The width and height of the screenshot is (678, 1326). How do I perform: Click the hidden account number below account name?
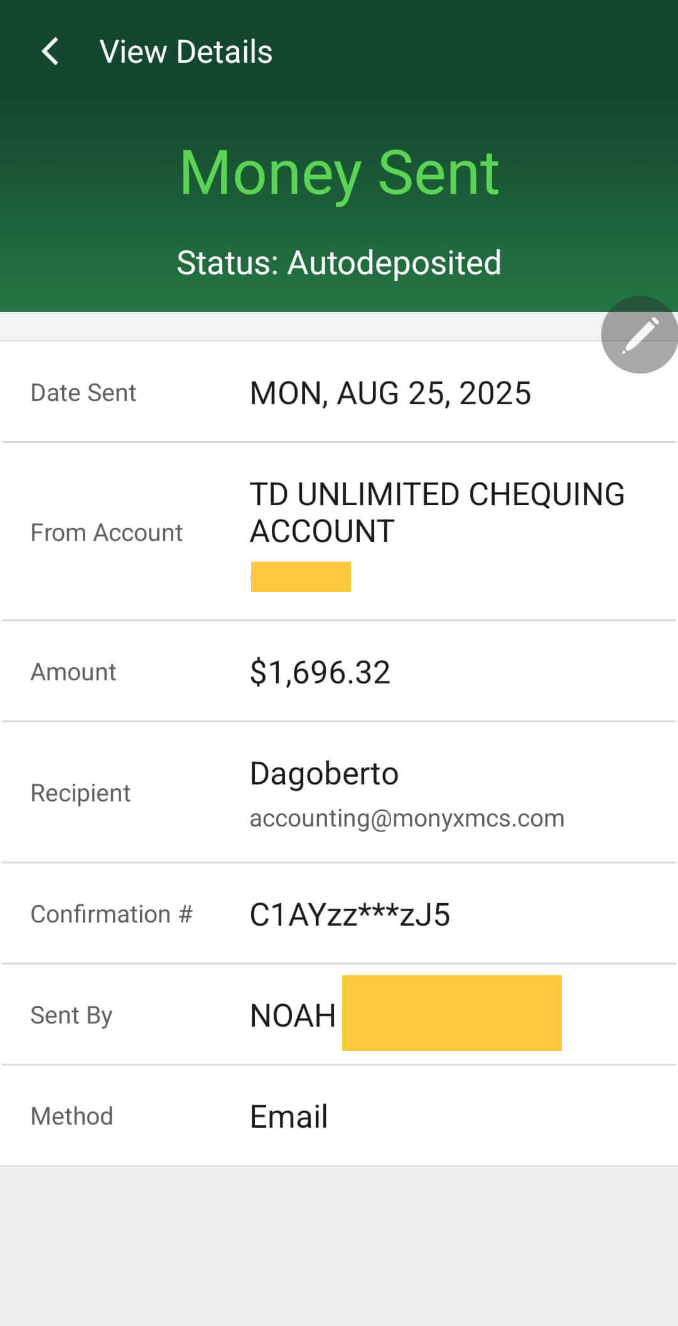301,577
